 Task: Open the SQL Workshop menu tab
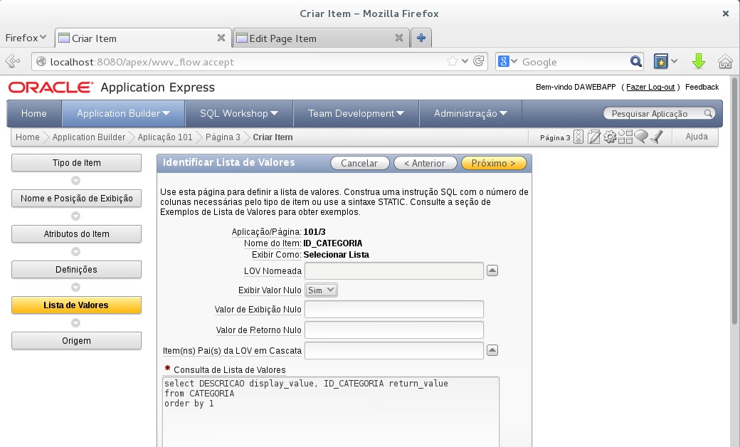(238, 113)
